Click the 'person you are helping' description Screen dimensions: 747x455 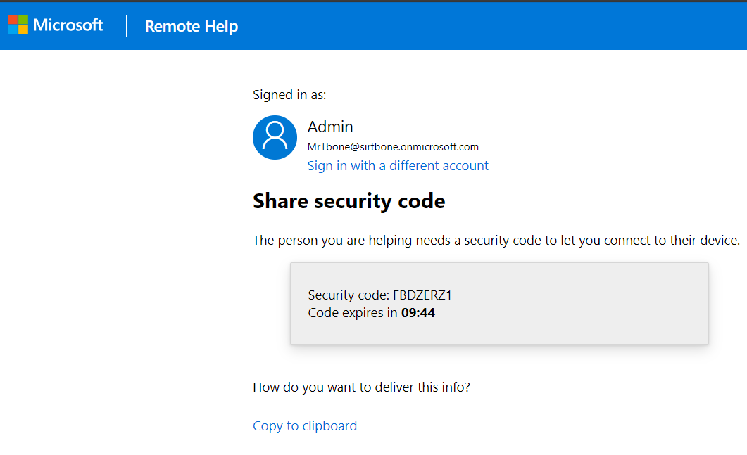(x=496, y=241)
